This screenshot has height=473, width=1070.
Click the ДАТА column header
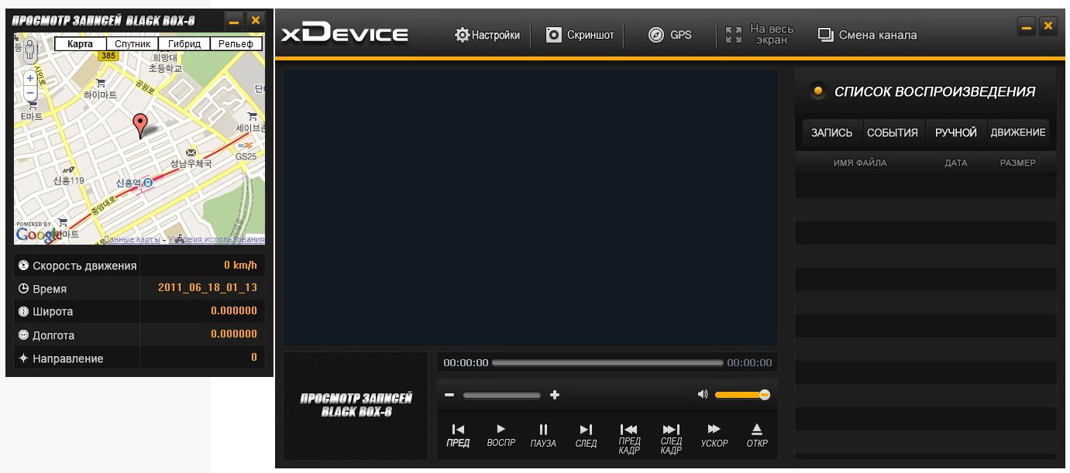point(956,163)
